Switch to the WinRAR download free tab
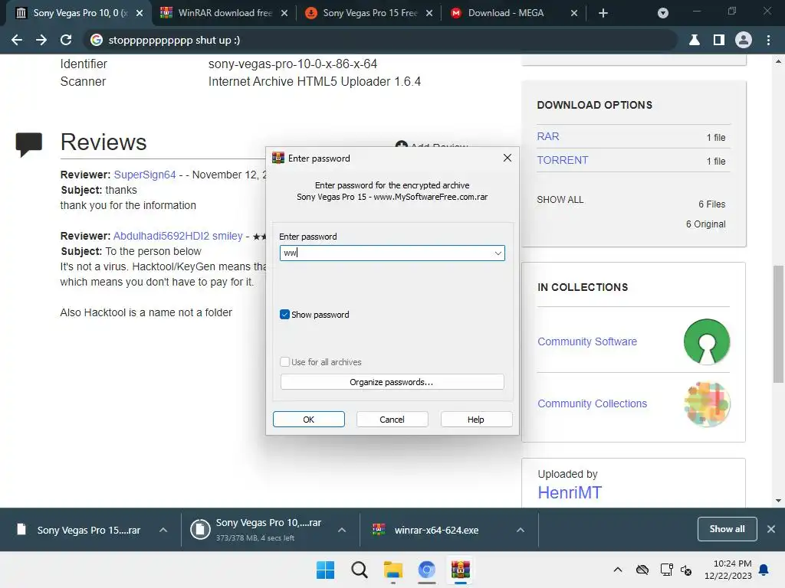This screenshot has width=785, height=588. point(225,13)
